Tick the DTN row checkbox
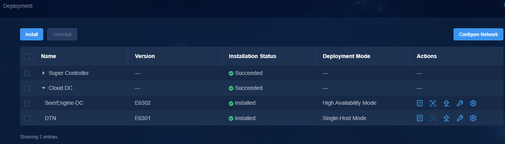This screenshot has height=144, width=505. pyautogui.click(x=27, y=118)
